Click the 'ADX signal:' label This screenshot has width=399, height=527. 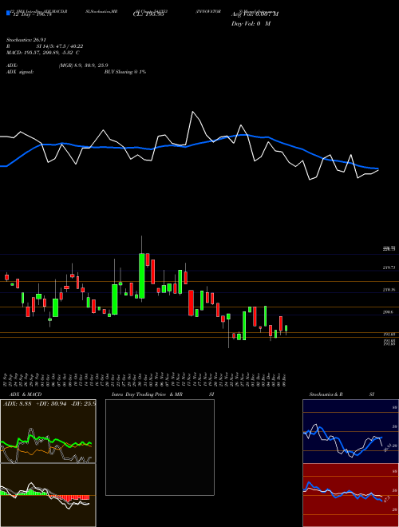tap(19, 72)
